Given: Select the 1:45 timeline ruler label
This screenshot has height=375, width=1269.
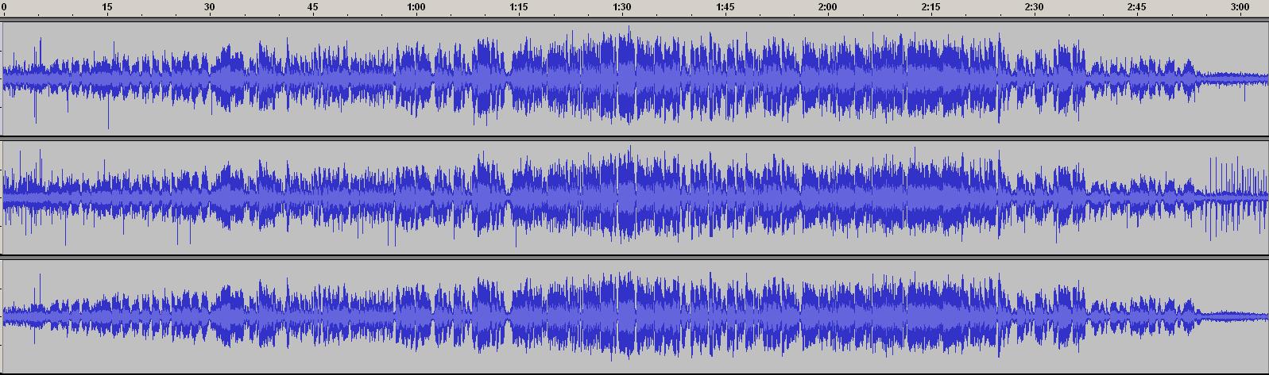Looking at the screenshot, I should pos(725,7).
